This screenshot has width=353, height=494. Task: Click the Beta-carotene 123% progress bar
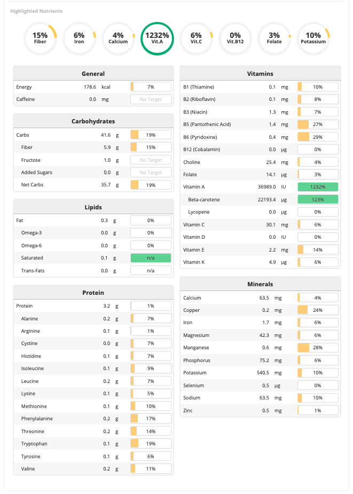point(318,199)
